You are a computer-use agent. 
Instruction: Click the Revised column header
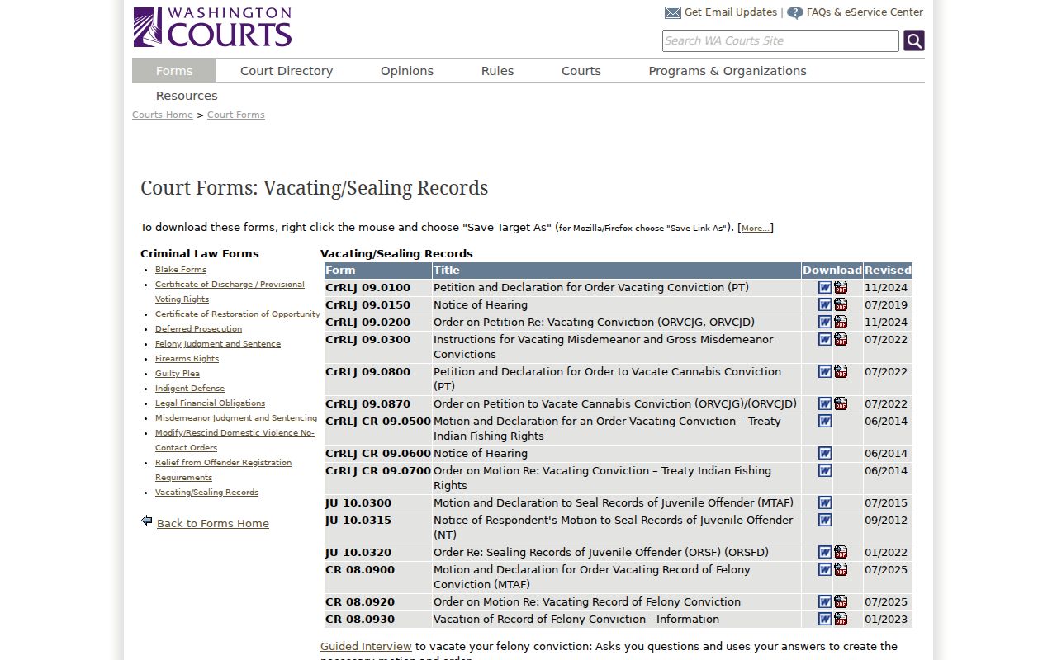[x=888, y=271]
